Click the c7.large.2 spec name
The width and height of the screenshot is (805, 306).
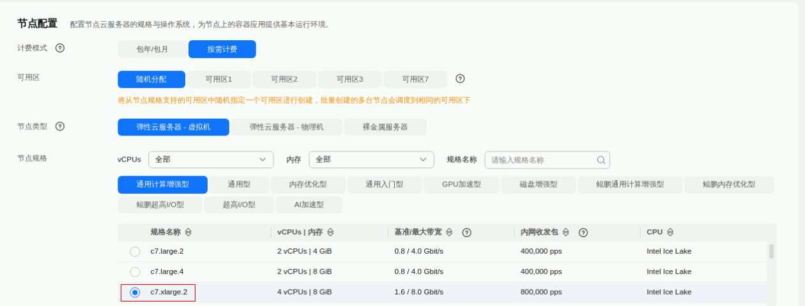pos(167,251)
